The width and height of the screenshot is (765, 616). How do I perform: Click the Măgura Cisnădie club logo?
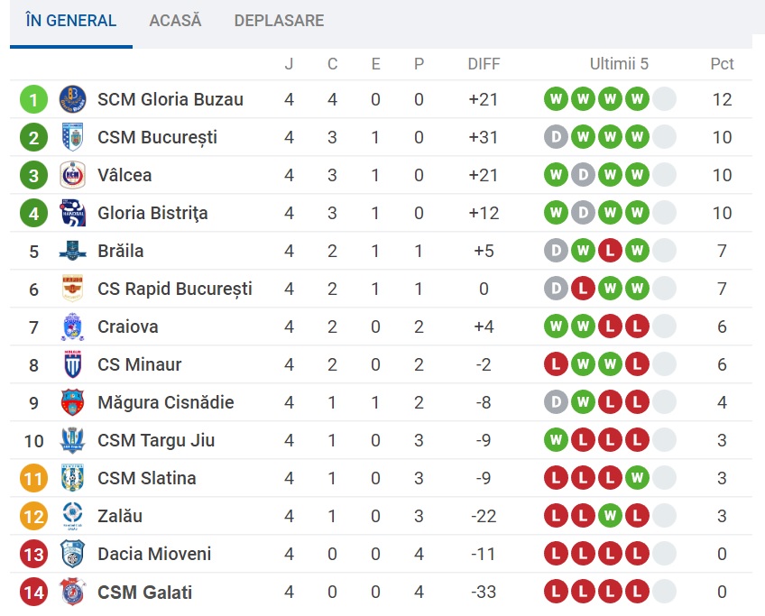coord(72,402)
